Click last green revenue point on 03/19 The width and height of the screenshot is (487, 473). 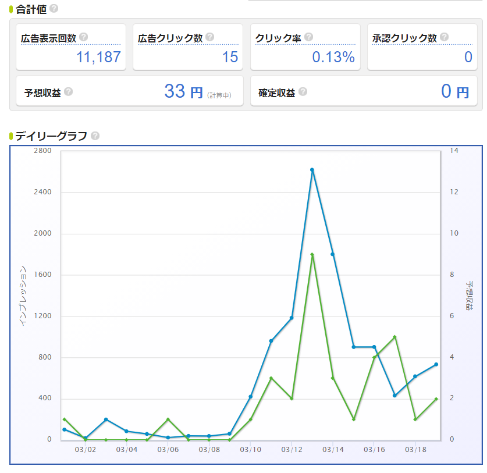436,399
